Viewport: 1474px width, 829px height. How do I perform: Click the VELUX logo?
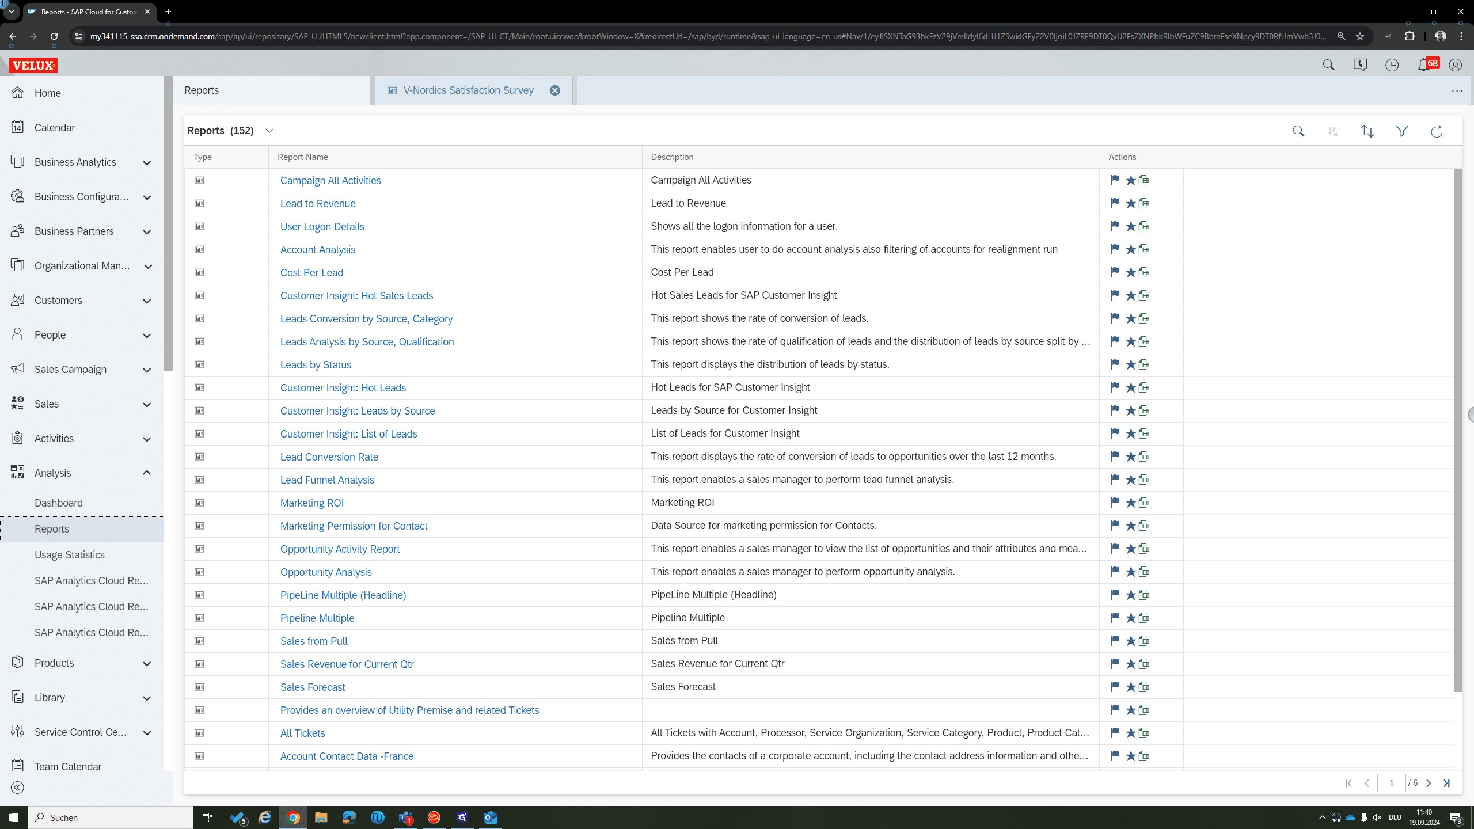33,65
